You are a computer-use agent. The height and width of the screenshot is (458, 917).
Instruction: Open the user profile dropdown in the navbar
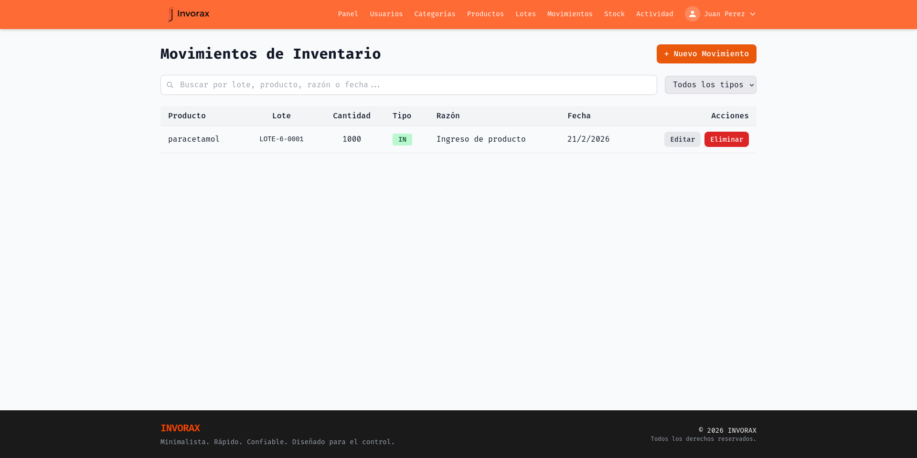(721, 14)
